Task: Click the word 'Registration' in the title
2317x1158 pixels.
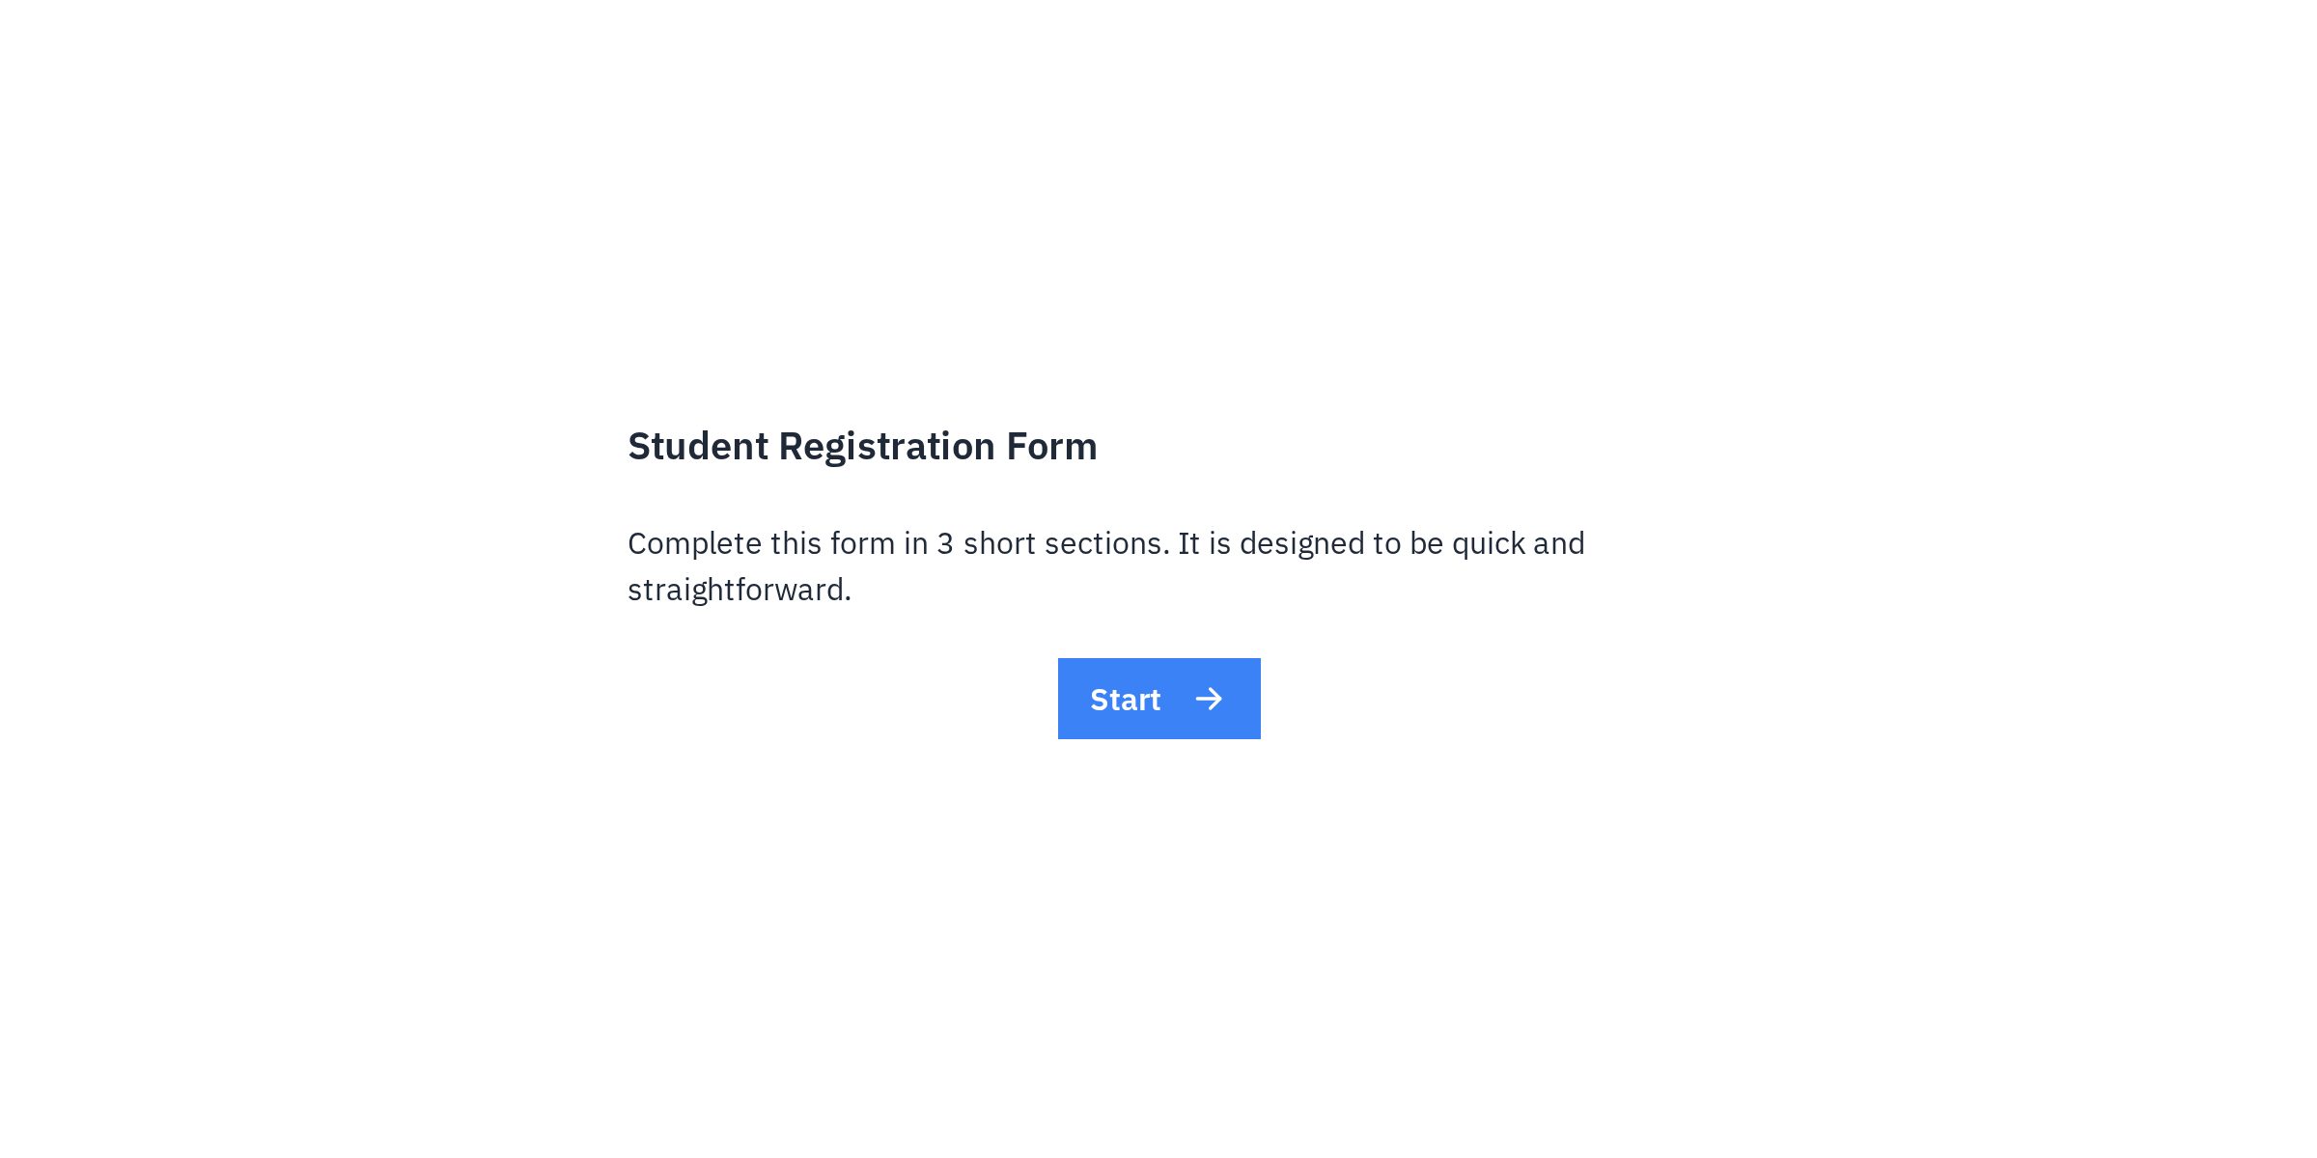Action: [886, 447]
